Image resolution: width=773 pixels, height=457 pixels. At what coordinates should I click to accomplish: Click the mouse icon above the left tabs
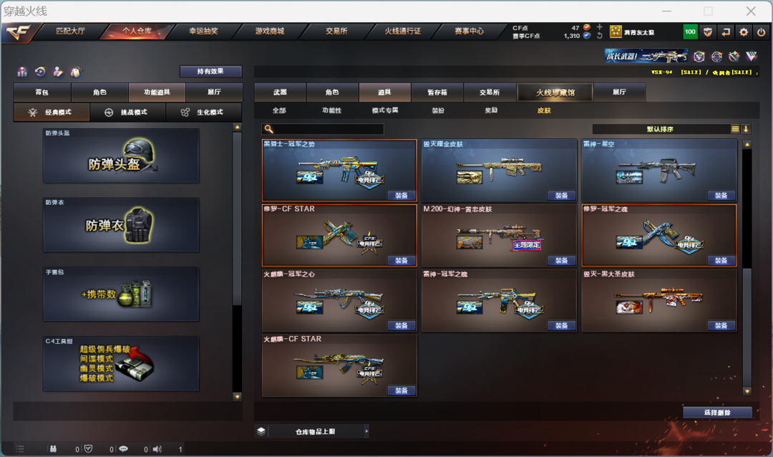(x=75, y=72)
